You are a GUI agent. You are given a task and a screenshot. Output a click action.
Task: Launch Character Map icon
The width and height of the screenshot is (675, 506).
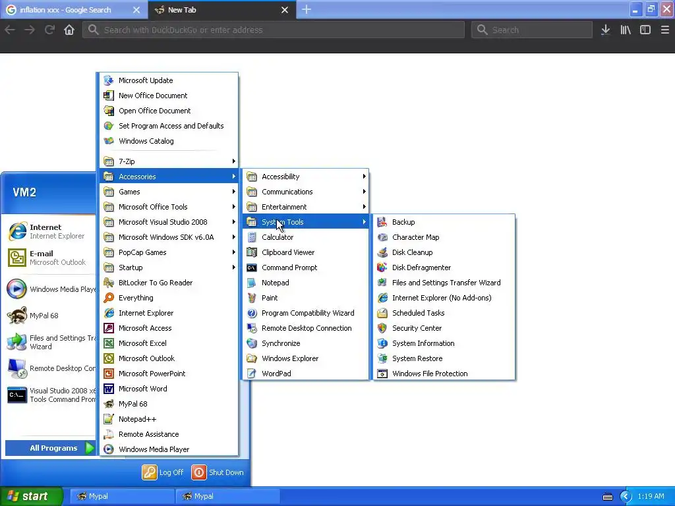coord(382,237)
